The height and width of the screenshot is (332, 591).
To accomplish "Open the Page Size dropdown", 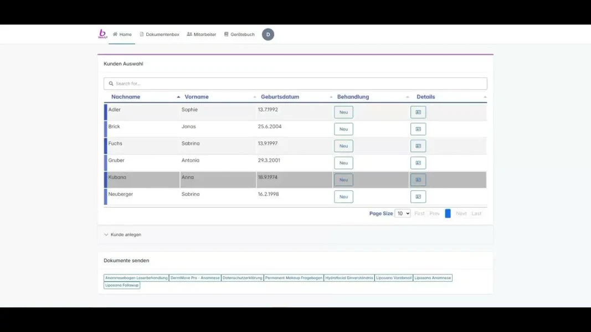I will tap(402, 214).
